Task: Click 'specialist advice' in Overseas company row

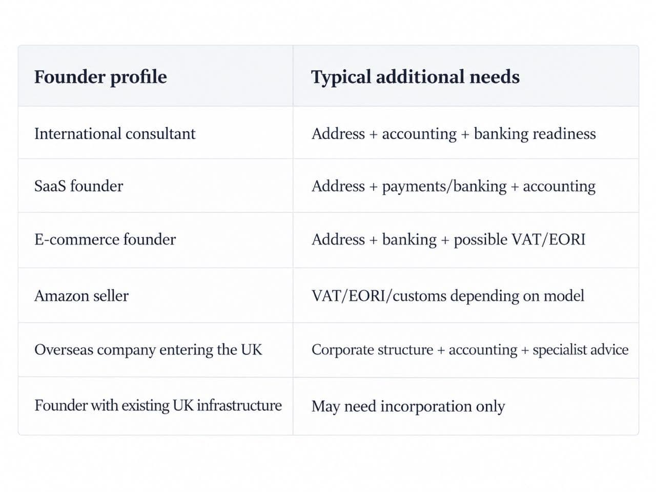Action: [581, 350]
